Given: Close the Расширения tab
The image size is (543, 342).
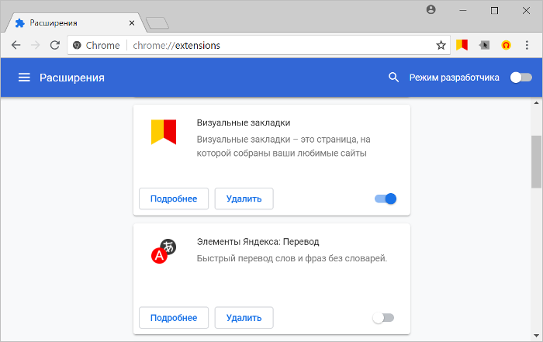Looking at the screenshot, I should click(x=132, y=22).
